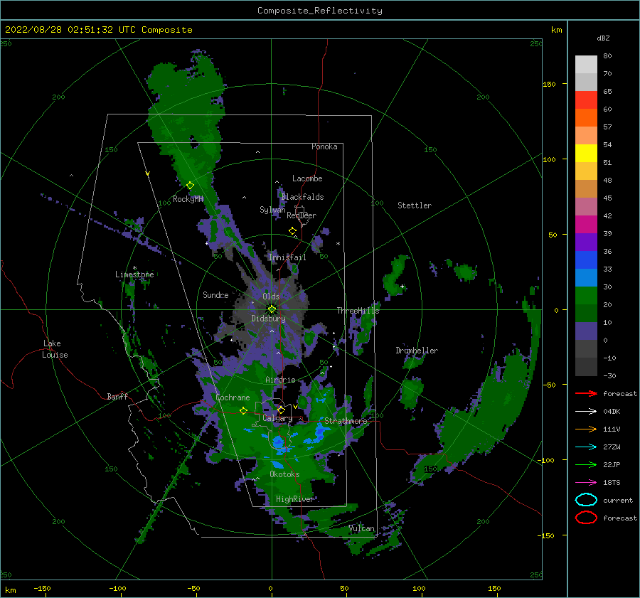Image resolution: width=640 pixels, height=598 pixels.
Task: Click the Okotoks label
Action: coord(284,474)
